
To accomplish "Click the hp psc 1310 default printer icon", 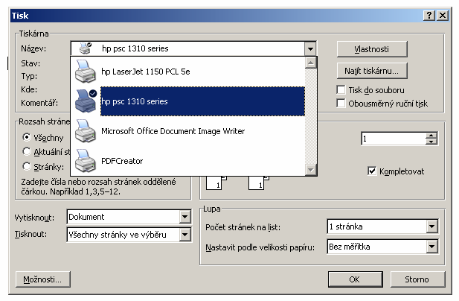I will coord(86,101).
